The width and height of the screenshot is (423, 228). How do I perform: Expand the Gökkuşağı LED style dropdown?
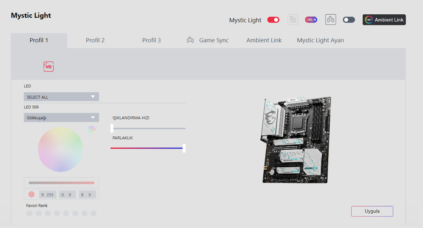tap(61, 117)
